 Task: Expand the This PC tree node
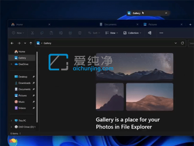(11, 121)
